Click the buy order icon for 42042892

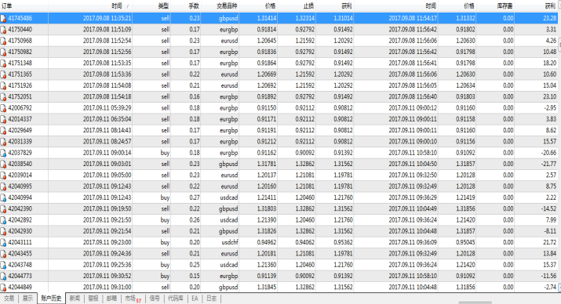point(3,220)
